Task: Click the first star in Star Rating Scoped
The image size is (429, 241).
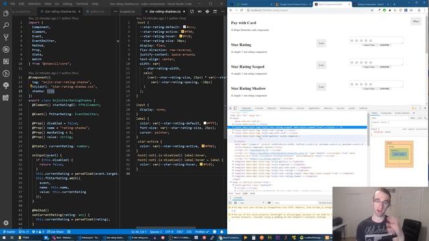Action: pyautogui.click(x=352, y=62)
